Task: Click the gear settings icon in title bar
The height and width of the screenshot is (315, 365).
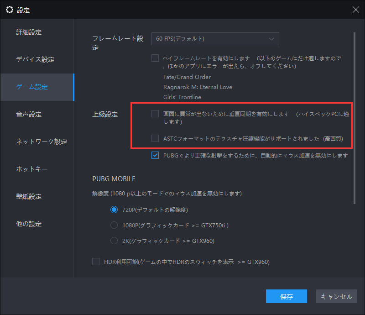Action: click(x=10, y=10)
